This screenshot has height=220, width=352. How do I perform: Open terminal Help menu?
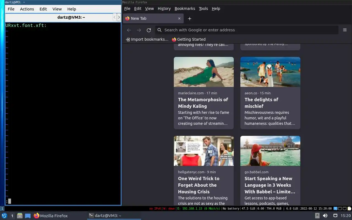pyautogui.click(x=71, y=9)
